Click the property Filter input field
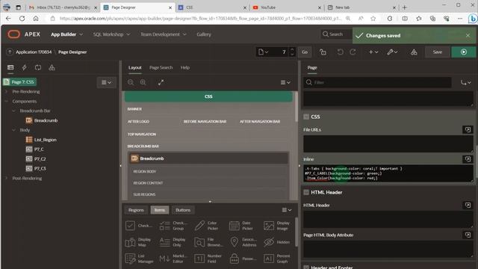The height and width of the screenshot is (269, 478). (x=377, y=82)
